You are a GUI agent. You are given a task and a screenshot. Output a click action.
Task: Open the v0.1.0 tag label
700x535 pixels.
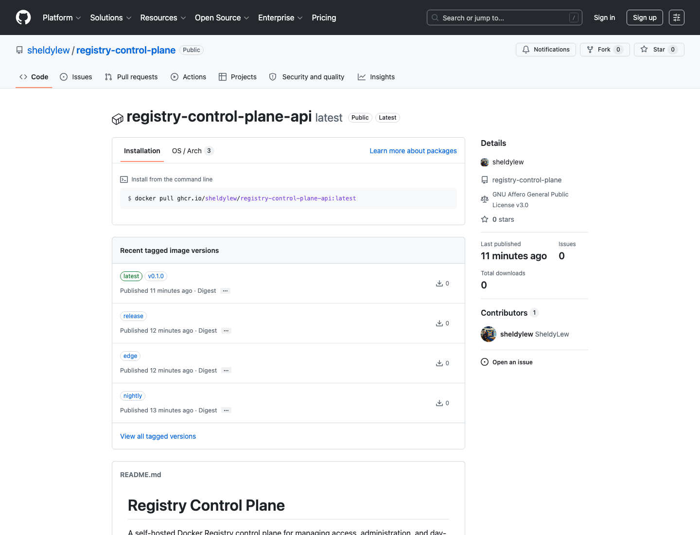click(x=156, y=276)
